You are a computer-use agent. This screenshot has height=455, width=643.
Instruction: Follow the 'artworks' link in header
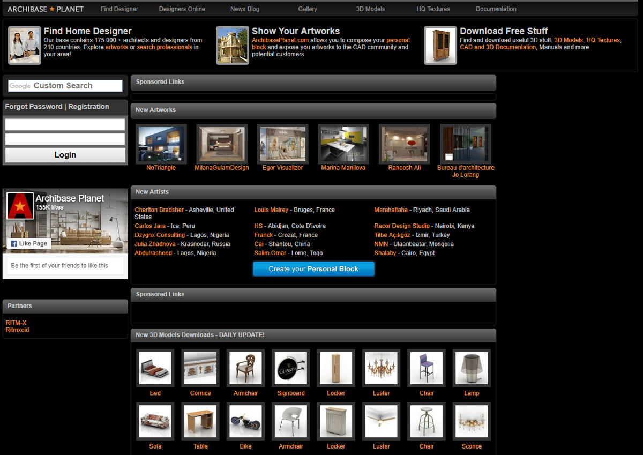[x=117, y=47]
